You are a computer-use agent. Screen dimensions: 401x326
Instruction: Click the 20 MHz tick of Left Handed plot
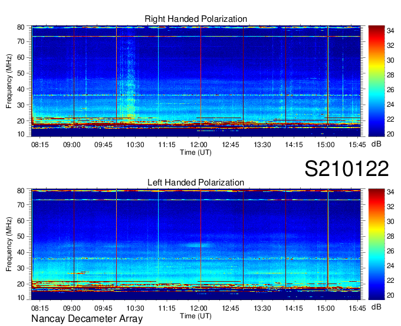point(21,284)
